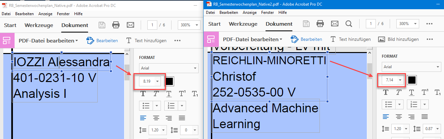Click Bearbeiten in the Native2.pdf edit toolbar

(307, 39)
